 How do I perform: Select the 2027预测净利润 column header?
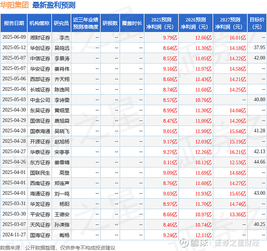pos(230,23)
